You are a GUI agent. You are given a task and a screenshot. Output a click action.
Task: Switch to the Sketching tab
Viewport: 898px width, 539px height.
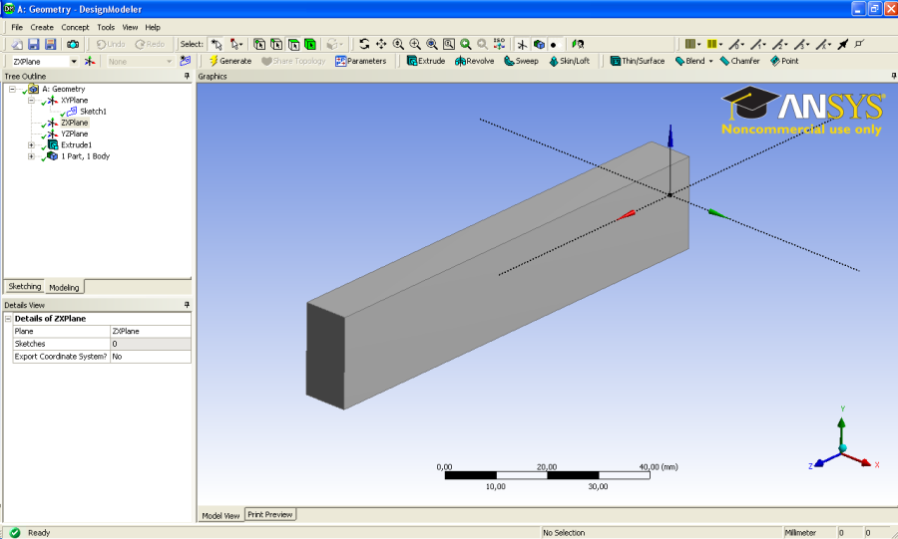point(25,286)
